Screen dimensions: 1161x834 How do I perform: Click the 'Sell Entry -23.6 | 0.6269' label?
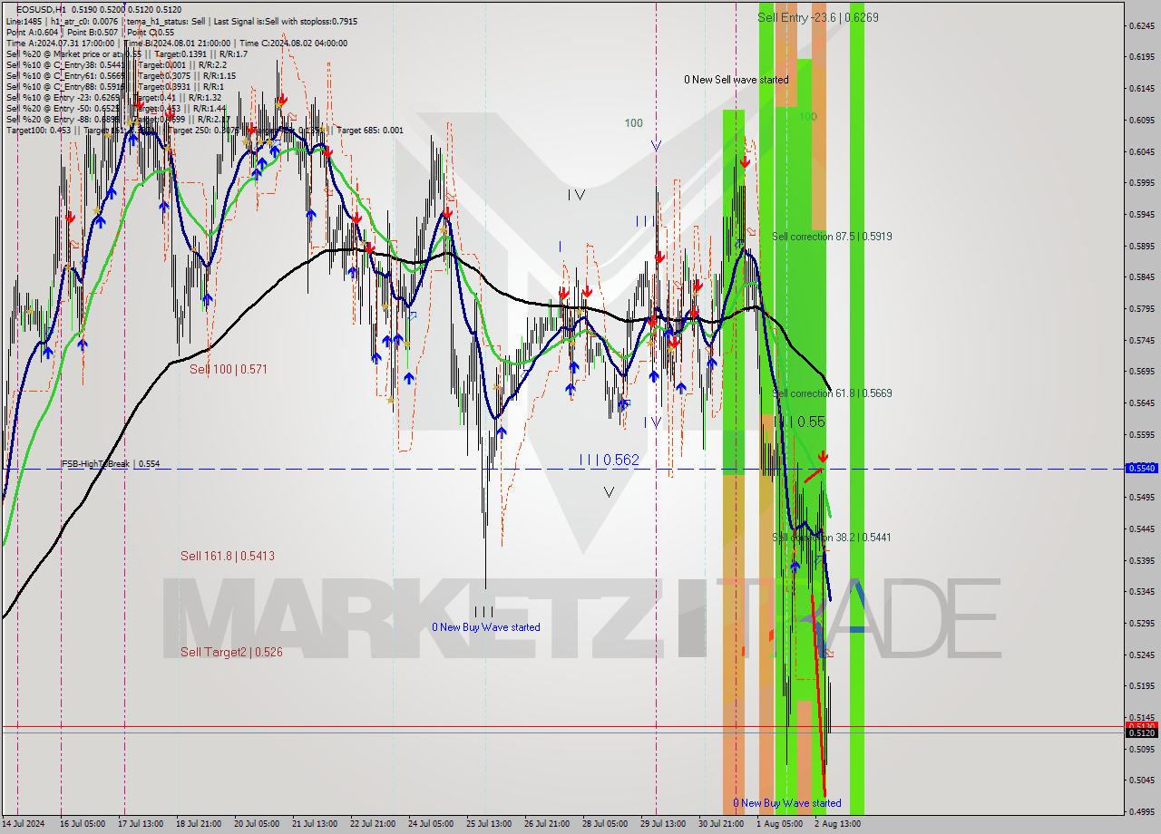818,17
